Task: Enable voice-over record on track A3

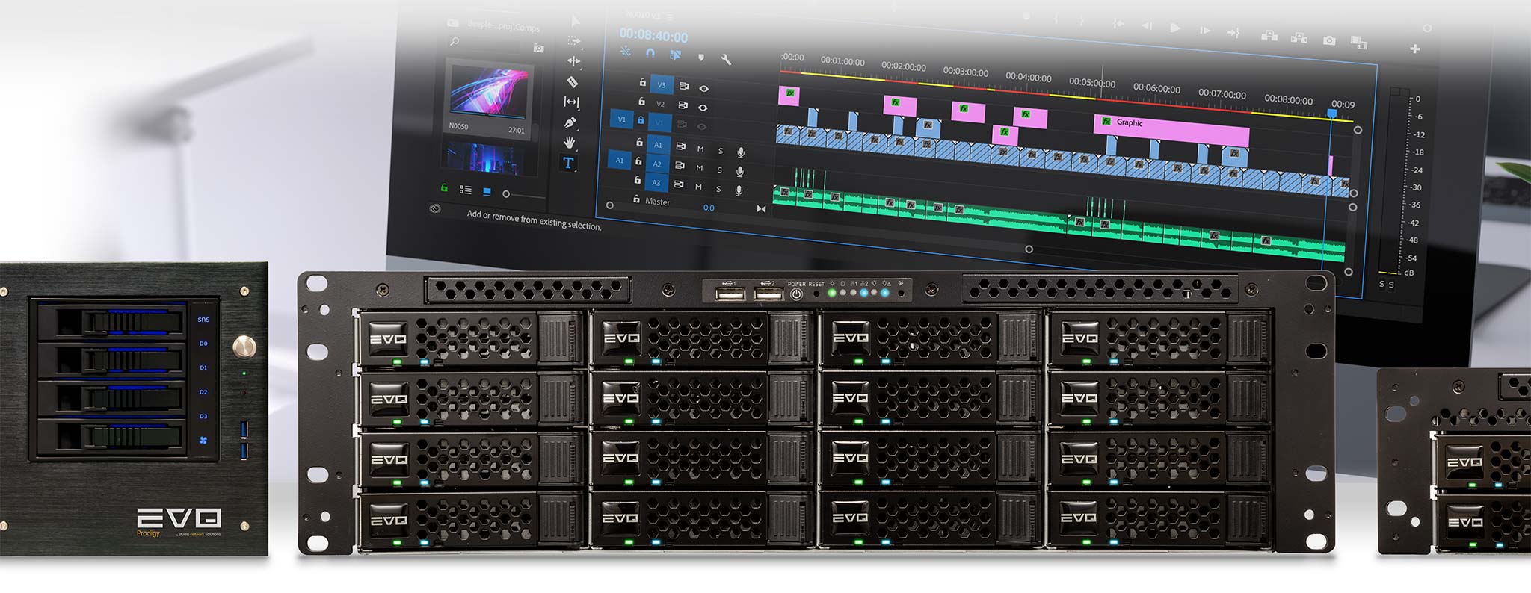Action: 739,190
